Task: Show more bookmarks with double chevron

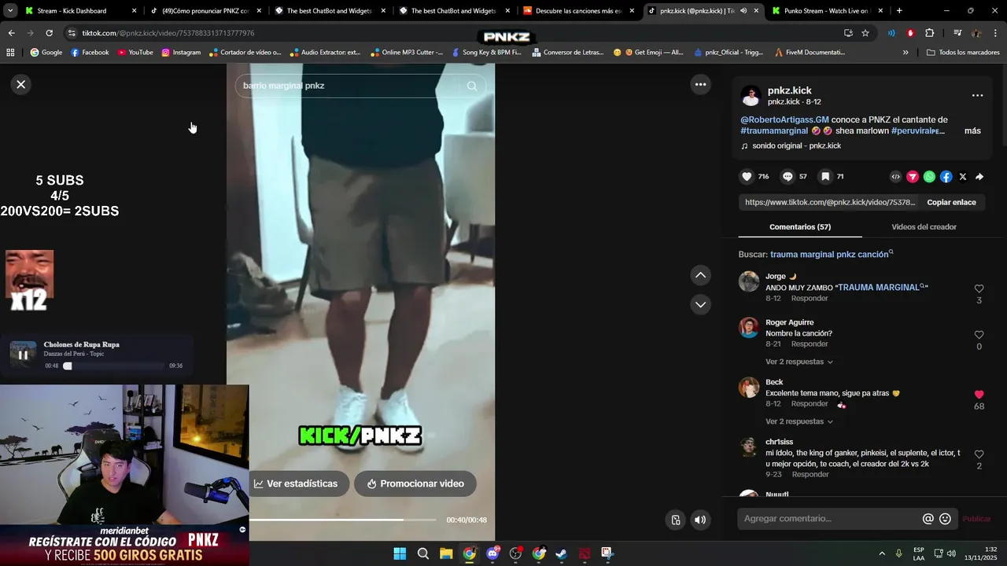Action: [x=906, y=53]
